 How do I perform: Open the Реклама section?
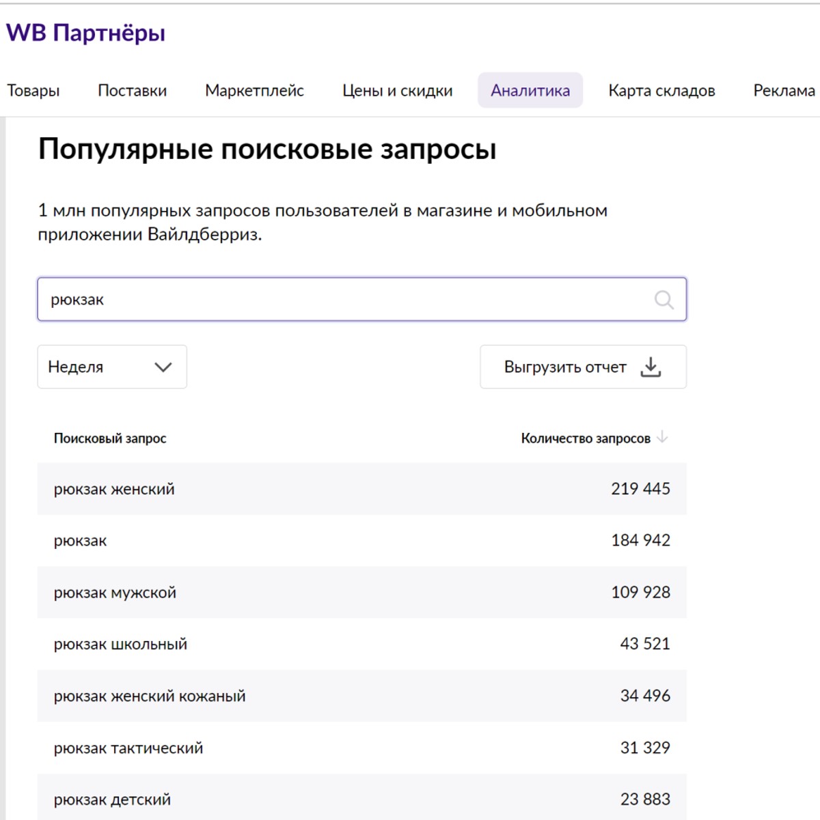point(784,91)
